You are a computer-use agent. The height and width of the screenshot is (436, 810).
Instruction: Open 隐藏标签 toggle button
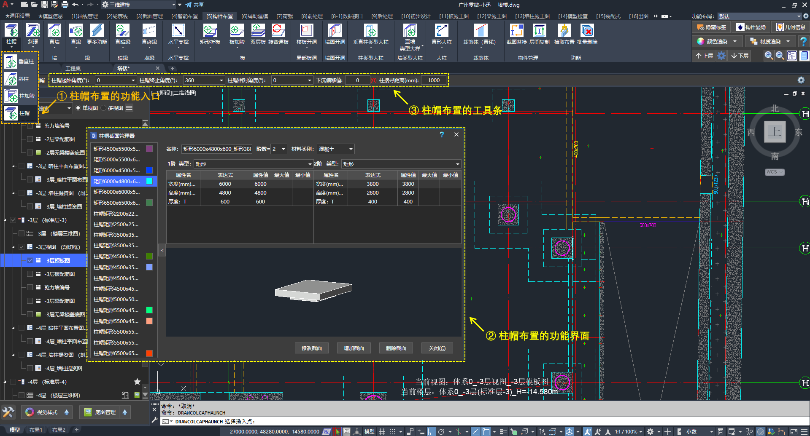(x=712, y=27)
